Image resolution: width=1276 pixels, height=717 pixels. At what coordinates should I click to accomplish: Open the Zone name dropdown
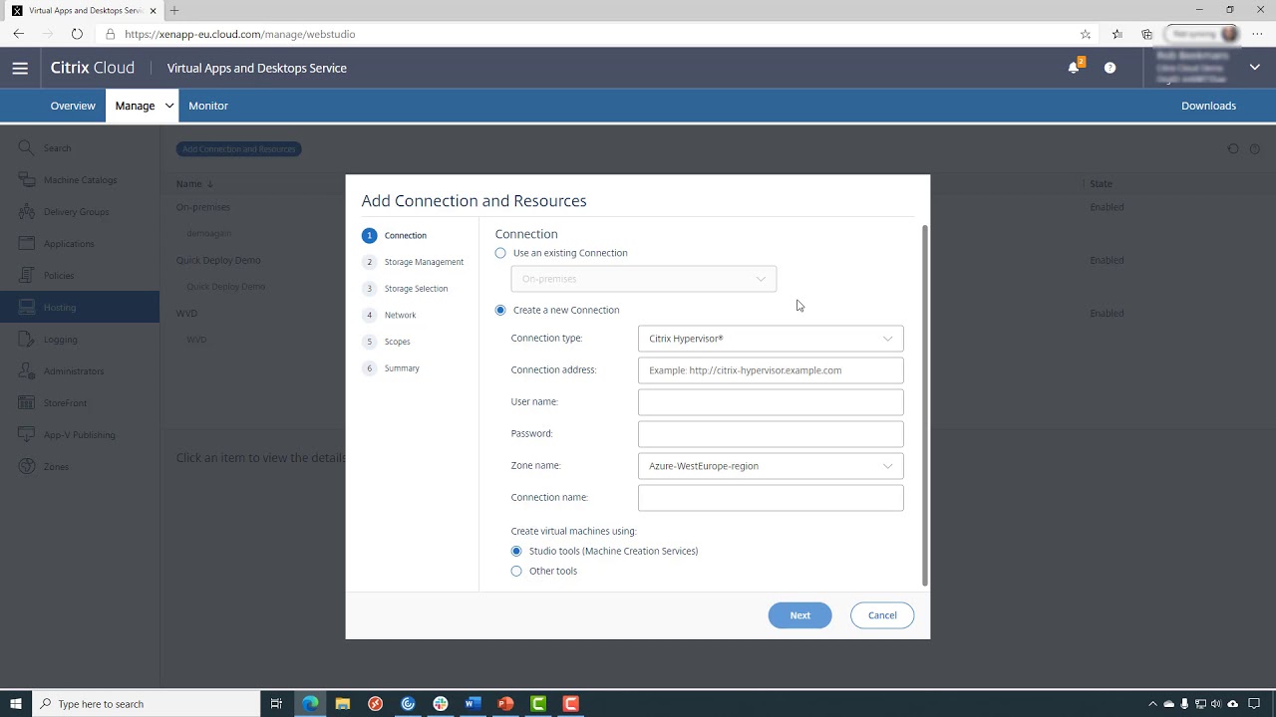coord(771,466)
